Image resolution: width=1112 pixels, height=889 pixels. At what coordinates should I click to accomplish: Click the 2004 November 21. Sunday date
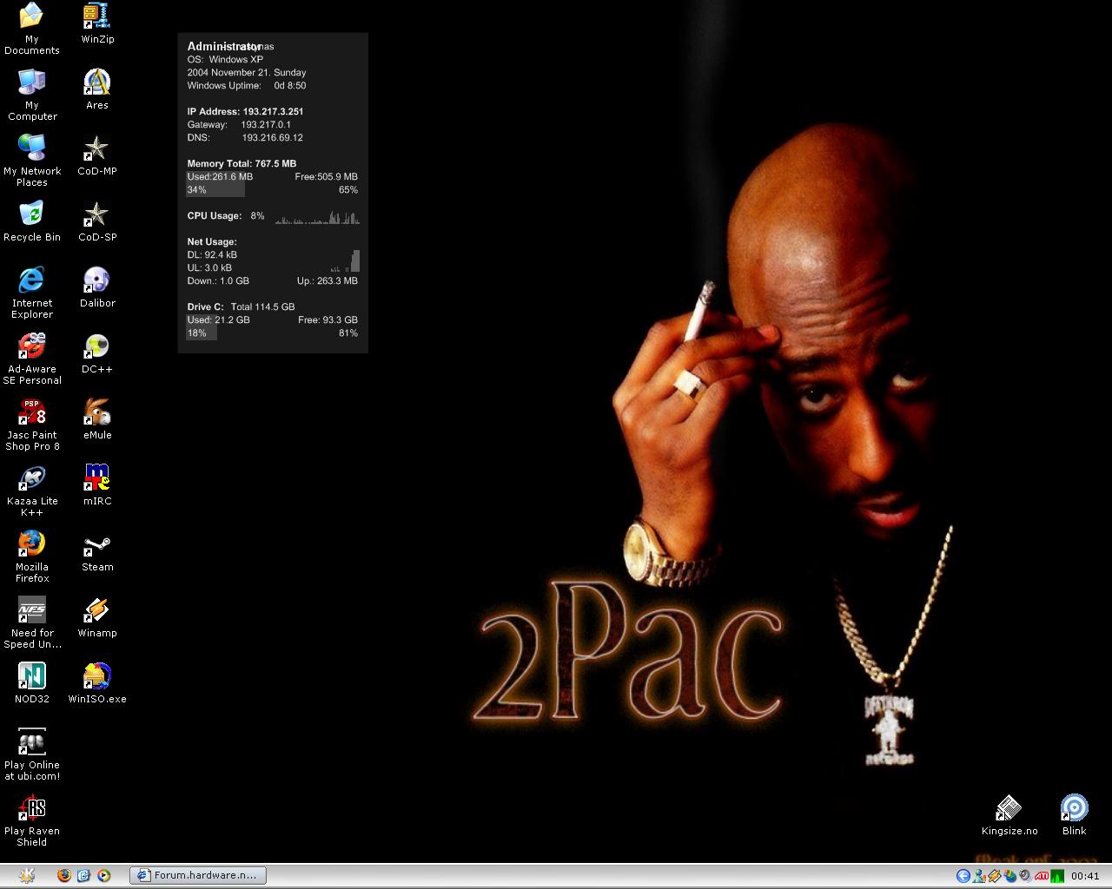coord(247,72)
